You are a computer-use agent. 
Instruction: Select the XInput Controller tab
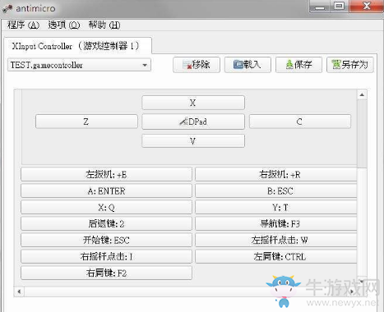coord(77,46)
